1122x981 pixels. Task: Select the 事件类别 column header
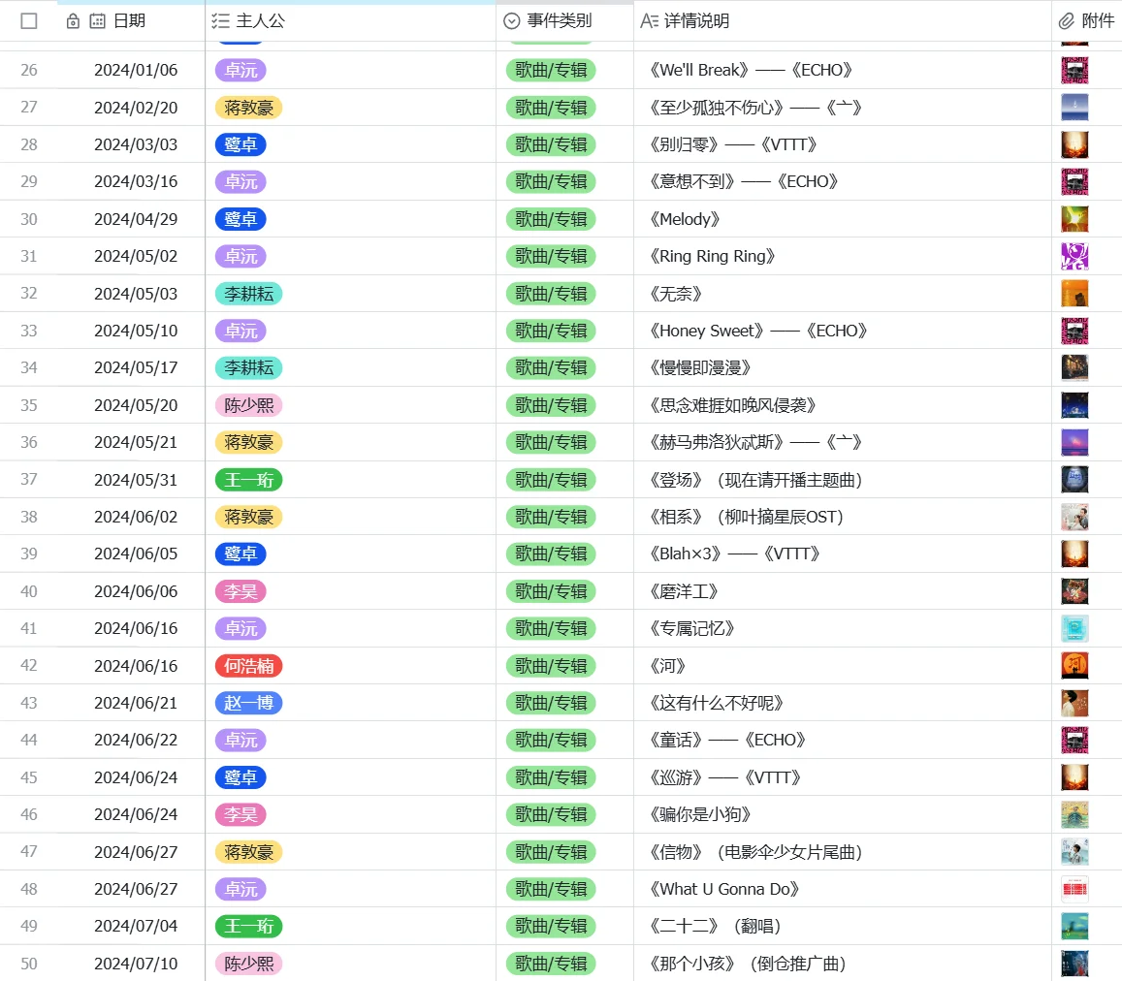coord(564,20)
